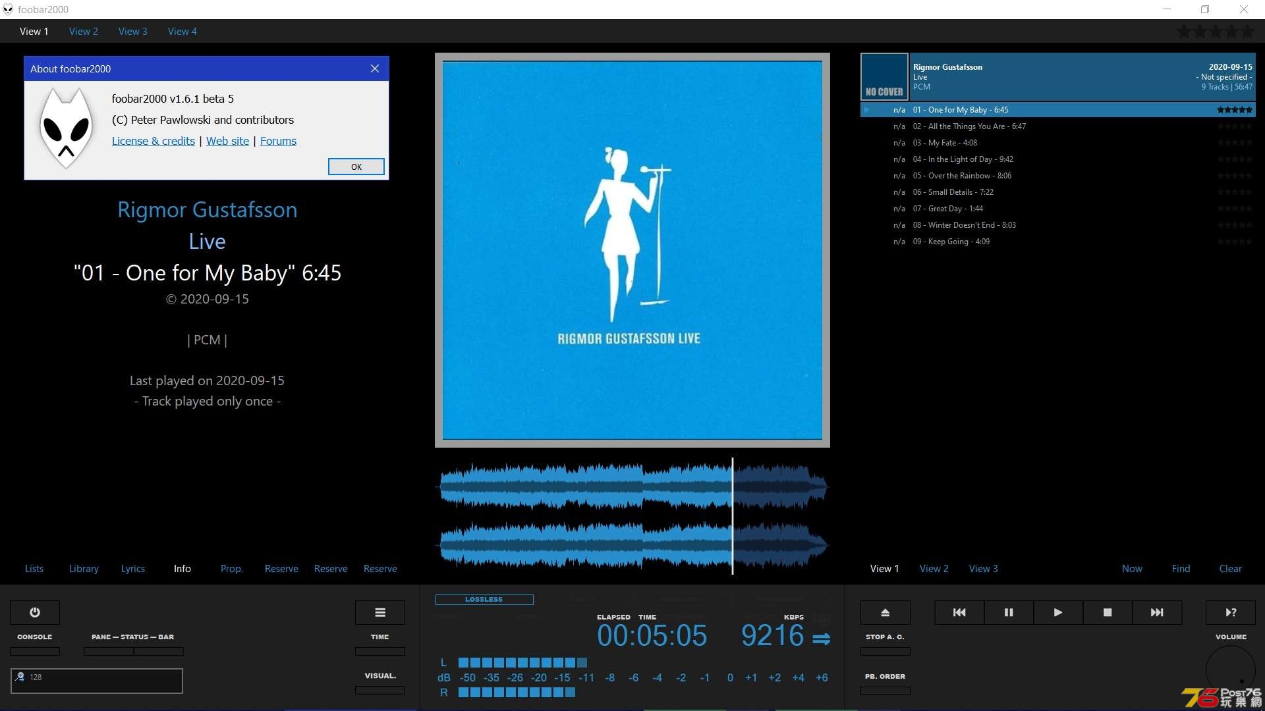
Task: Switch playlist panel to View 3
Action: tap(984, 569)
